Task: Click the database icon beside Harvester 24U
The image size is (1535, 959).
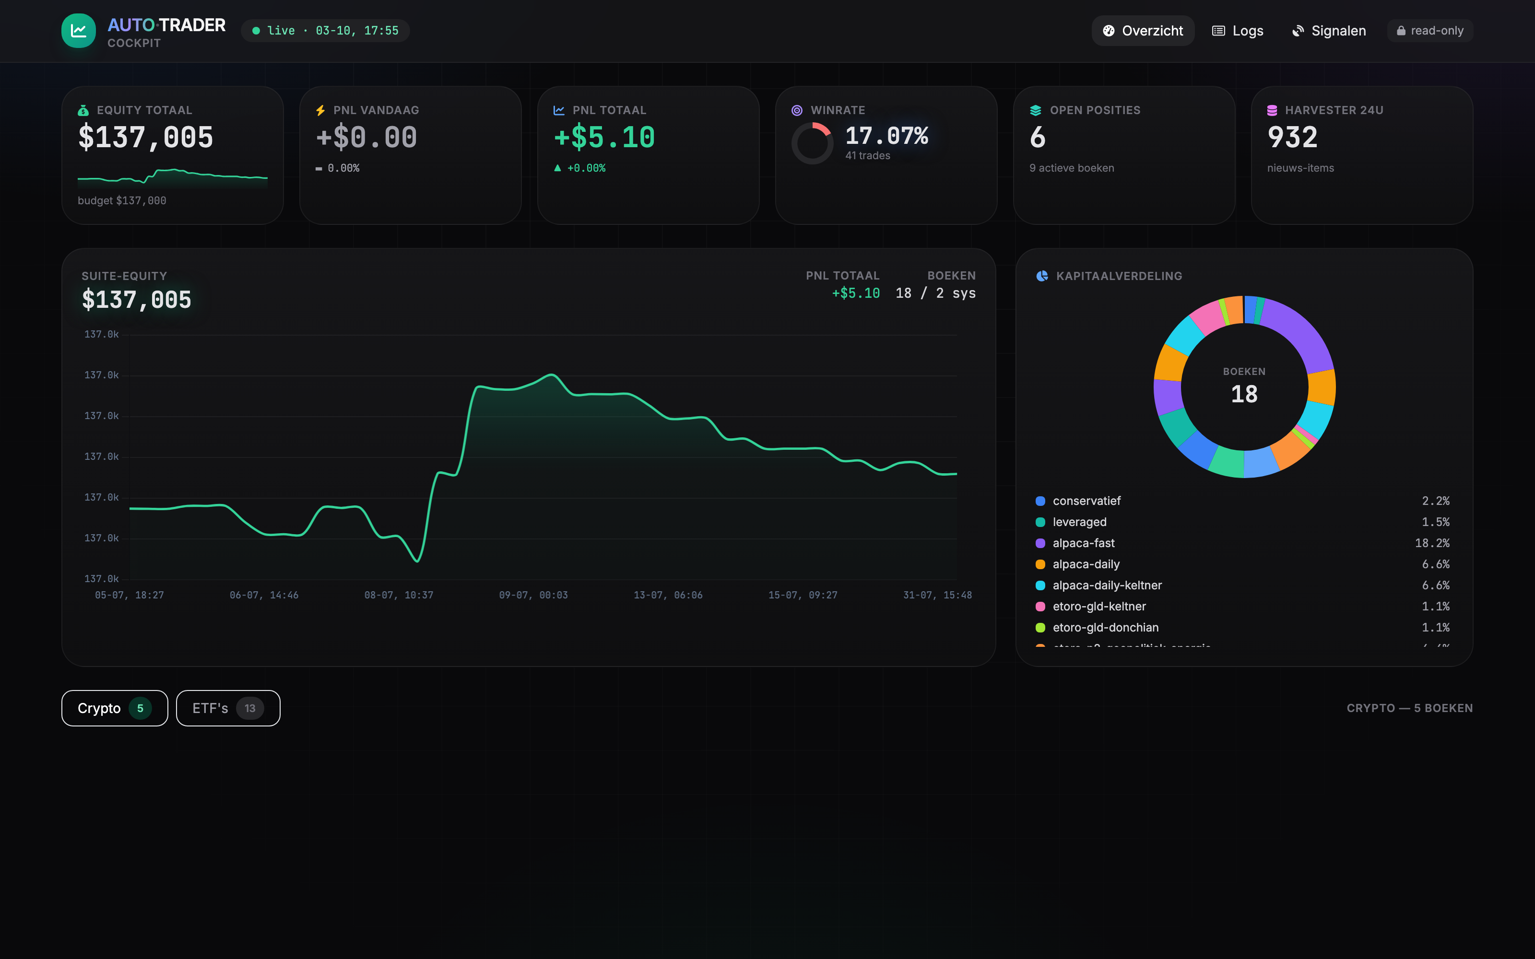Action: point(1273,110)
